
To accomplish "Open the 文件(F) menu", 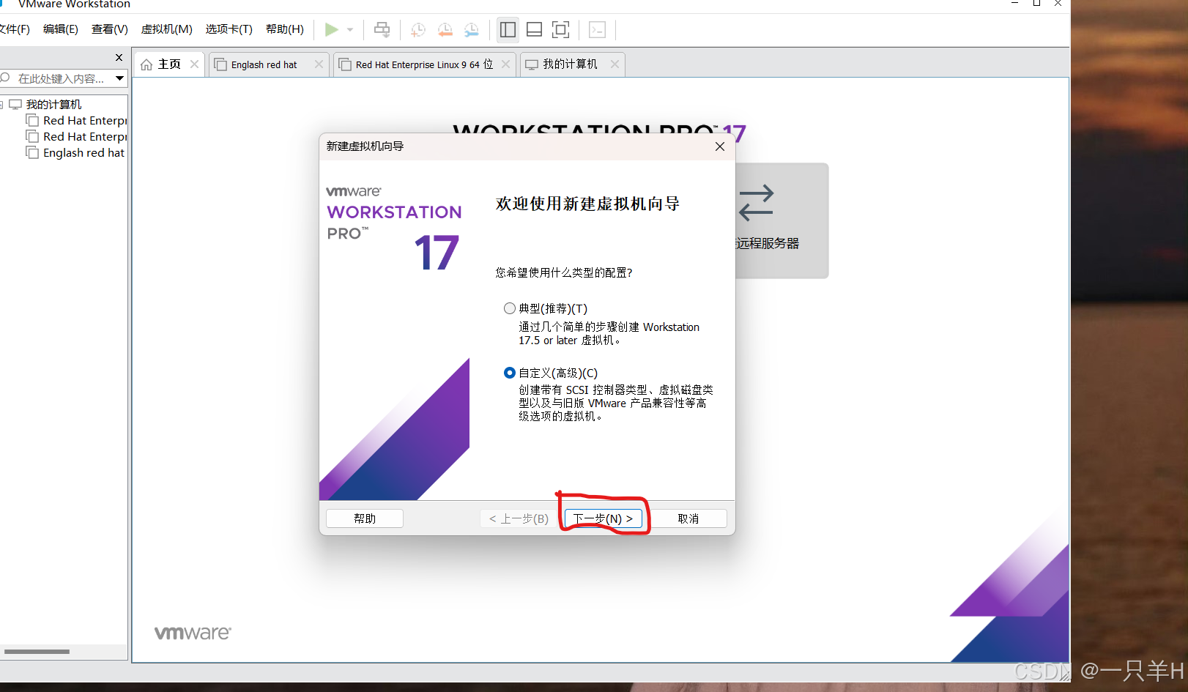I will point(15,29).
